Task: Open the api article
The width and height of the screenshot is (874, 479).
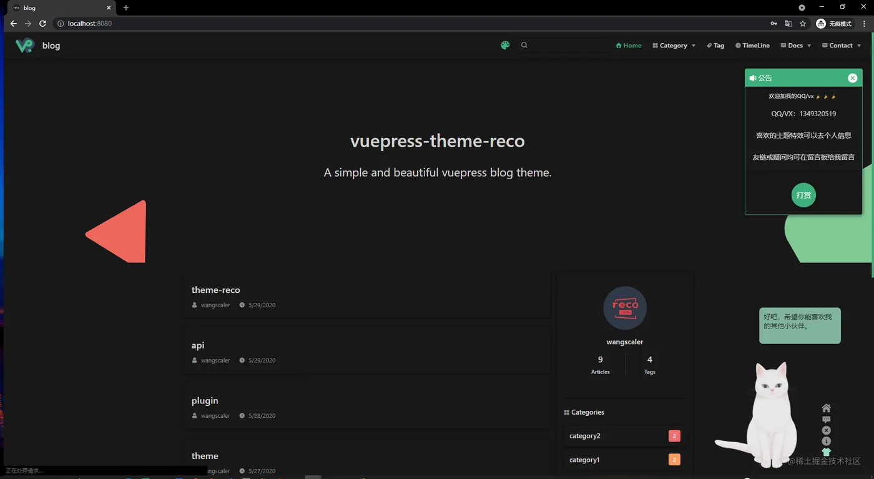Action: click(198, 345)
